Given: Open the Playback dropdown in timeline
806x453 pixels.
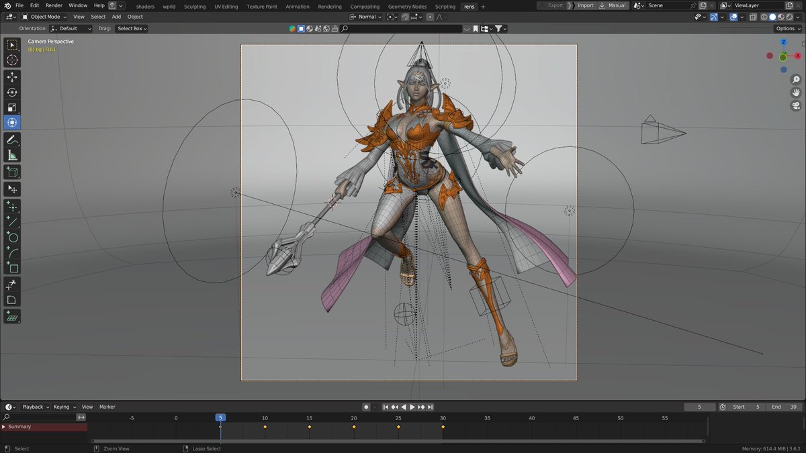Looking at the screenshot, I should pos(36,407).
